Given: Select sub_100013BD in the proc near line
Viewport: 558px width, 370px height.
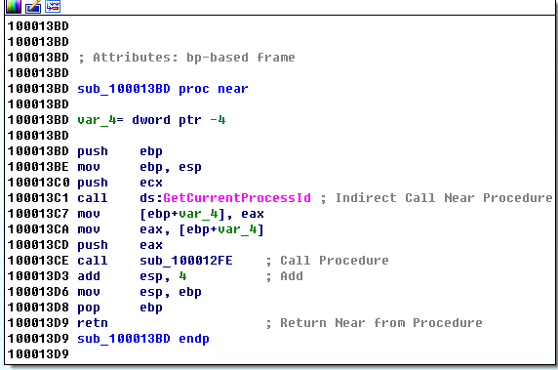Looking at the screenshot, I should point(124,89).
